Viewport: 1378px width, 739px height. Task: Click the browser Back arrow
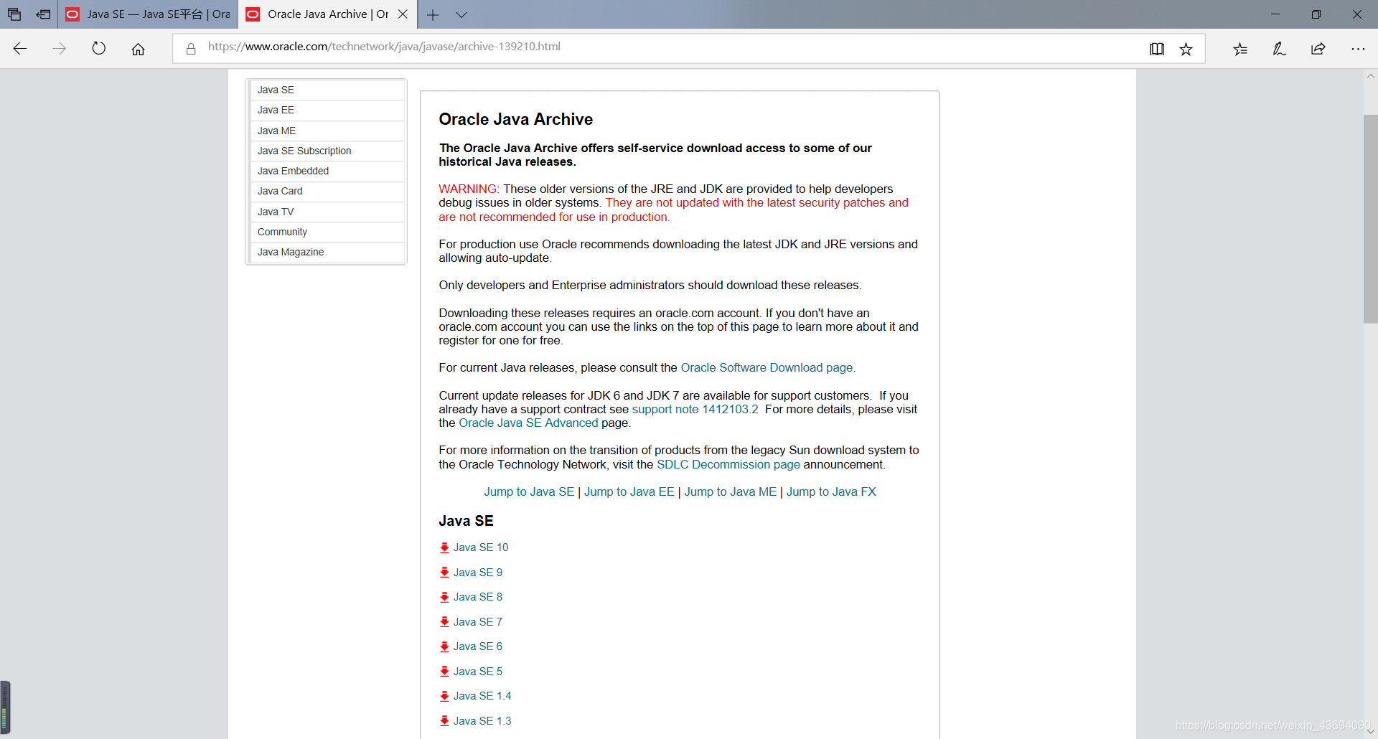click(x=20, y=49)
